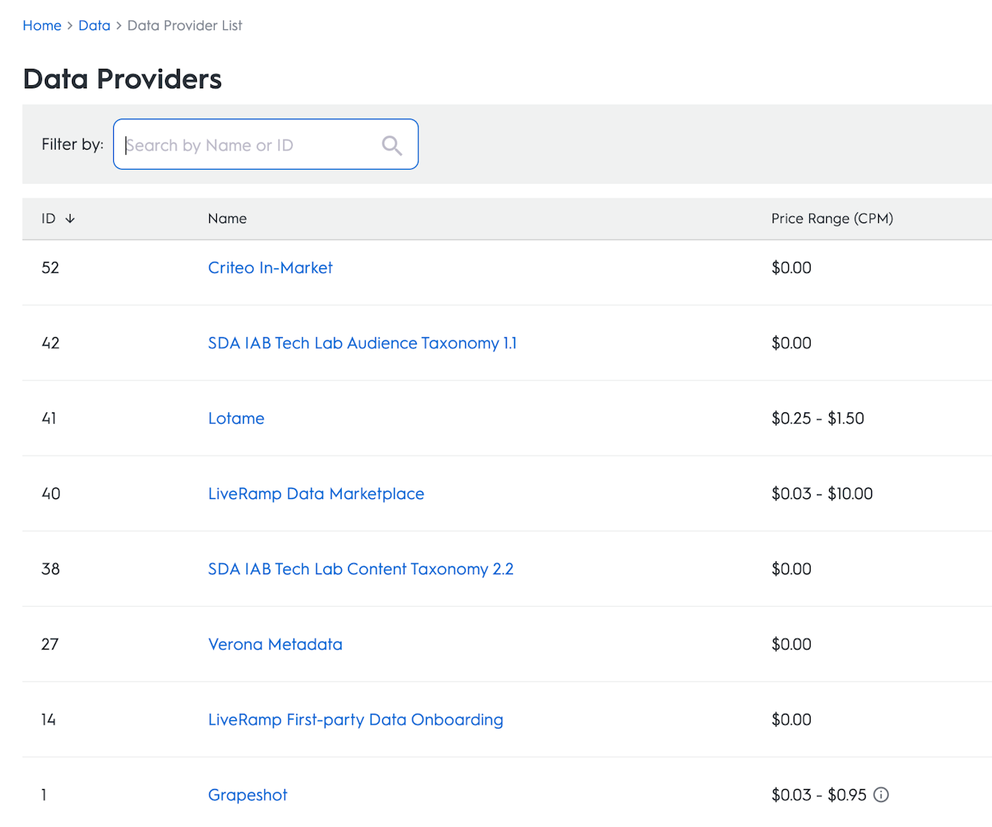This screenshot has height=827, width=992.
Task: Open Criteo In-Market provider
Action: (x=270, y=267)
